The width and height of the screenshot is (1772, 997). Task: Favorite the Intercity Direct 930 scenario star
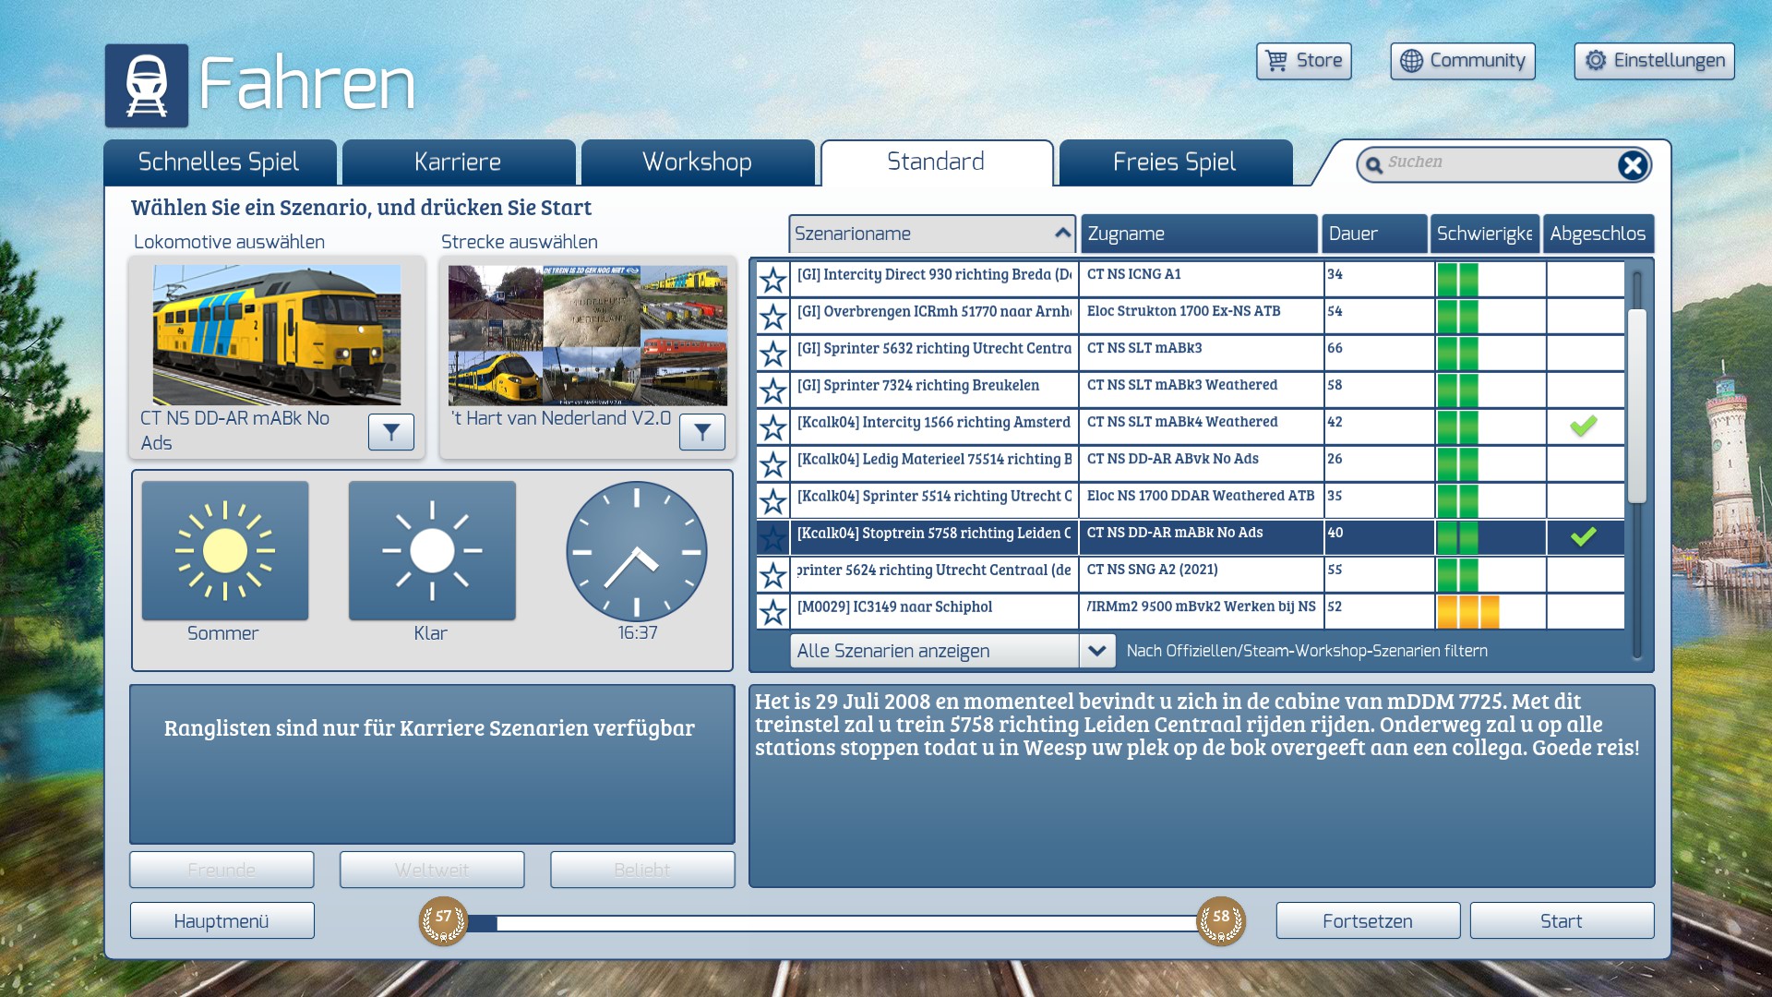pos(772,280)
